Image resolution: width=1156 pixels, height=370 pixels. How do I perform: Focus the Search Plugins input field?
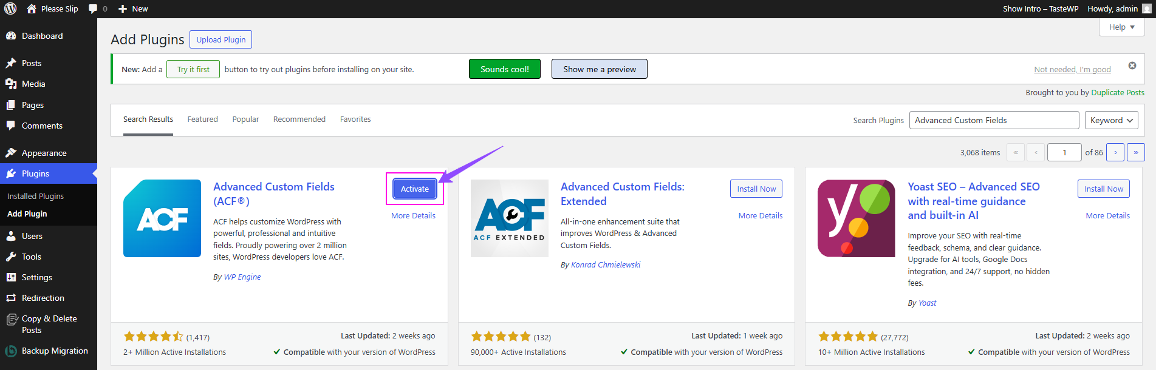(994, 120)
